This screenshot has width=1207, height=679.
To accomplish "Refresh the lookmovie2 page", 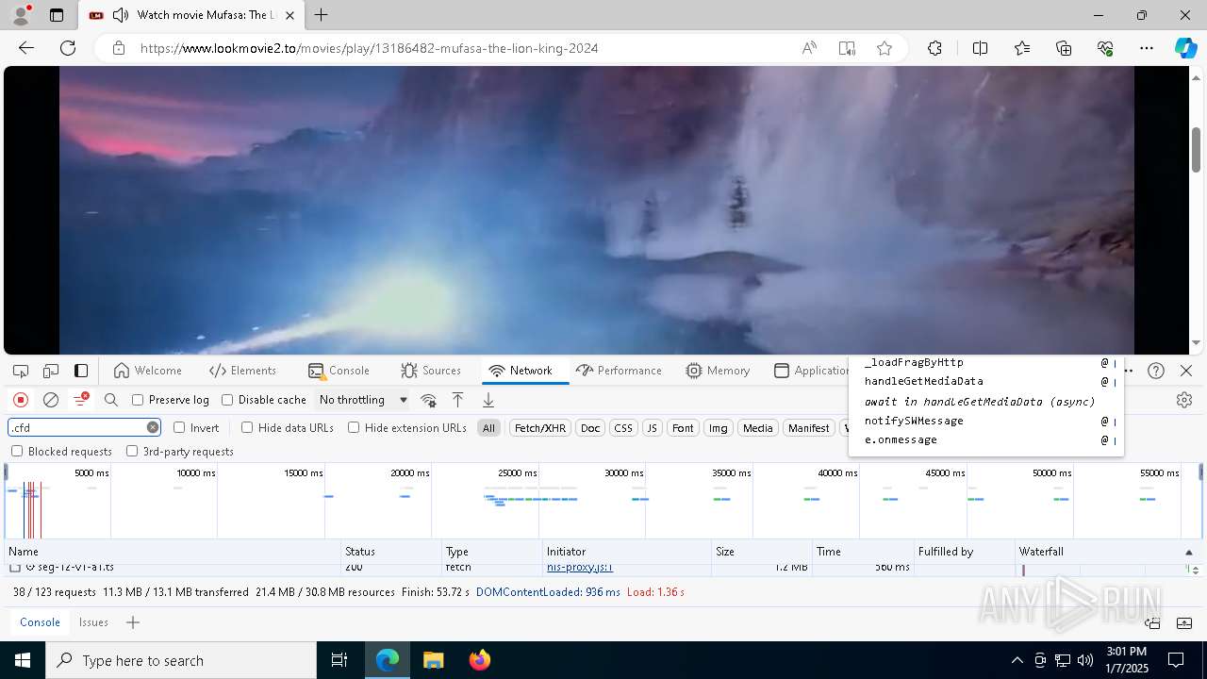I will (x=68, y=48).
